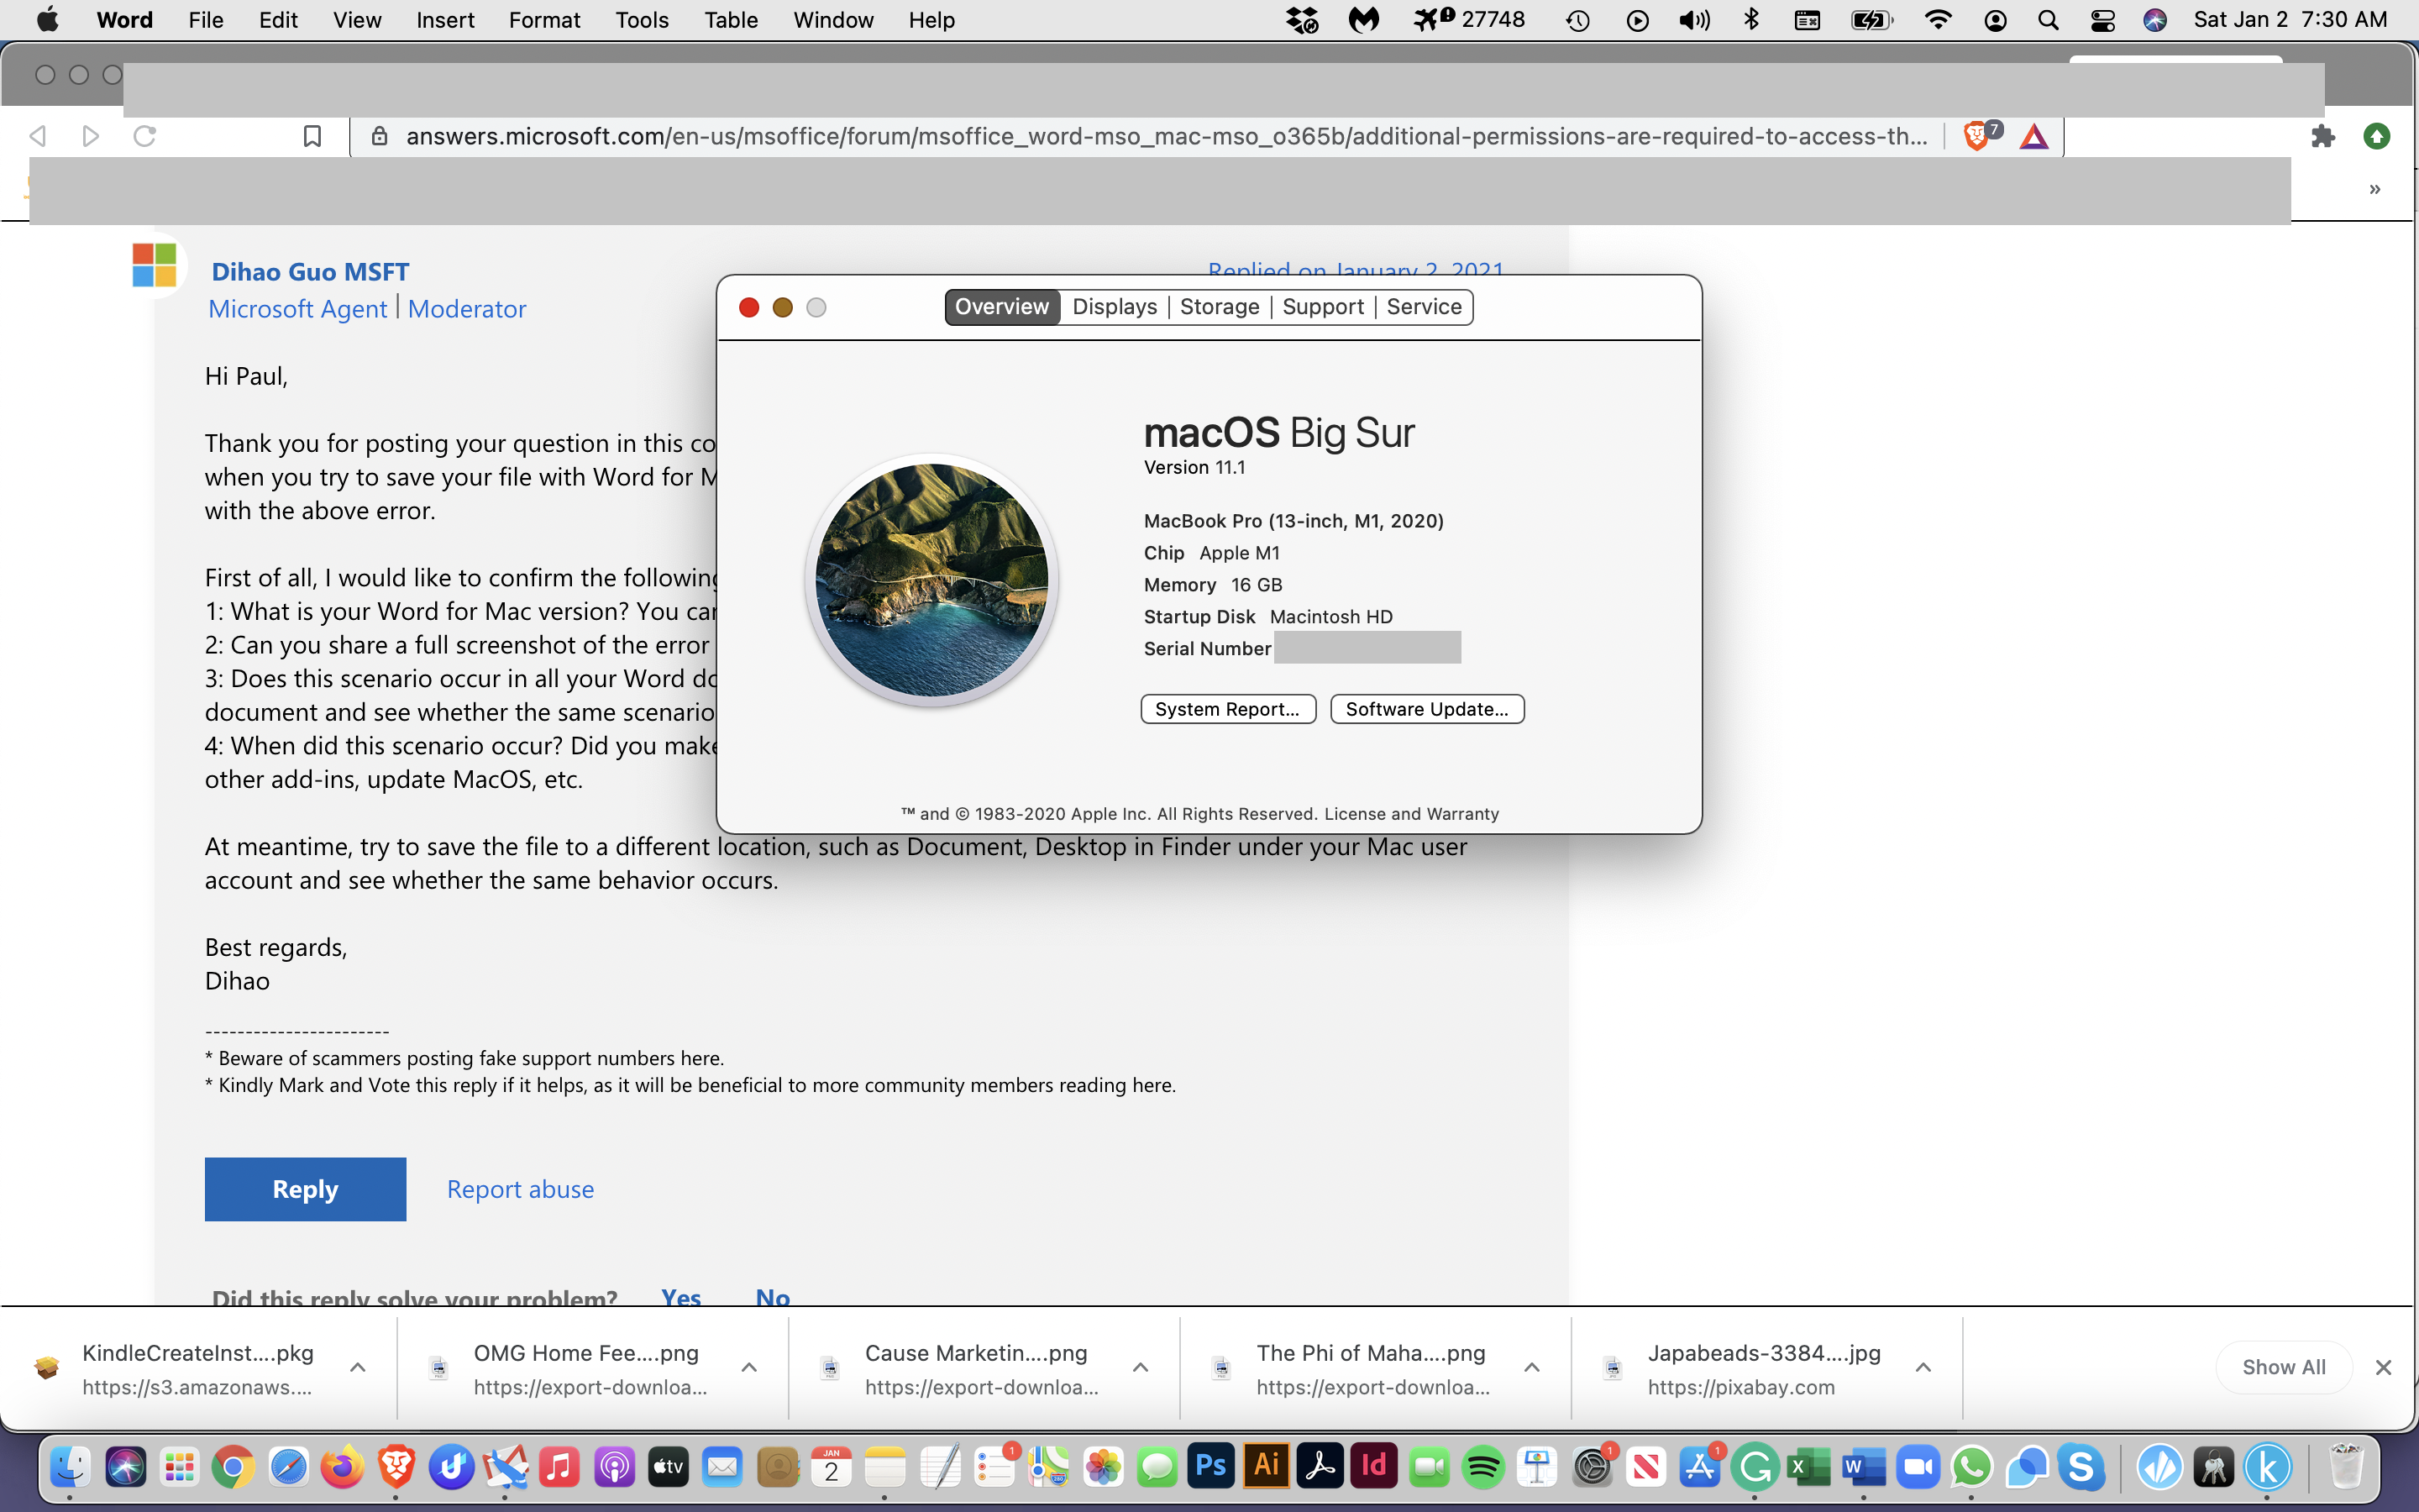Toggle the browser warning alert icon
This screenshot has width=2419, height=1512.
(2034, 134)
